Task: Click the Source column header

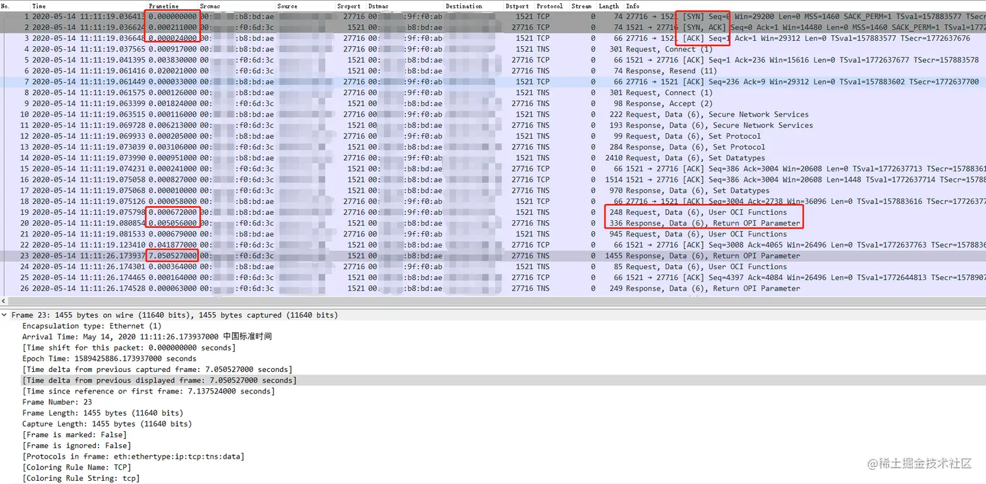Action: 287,6
